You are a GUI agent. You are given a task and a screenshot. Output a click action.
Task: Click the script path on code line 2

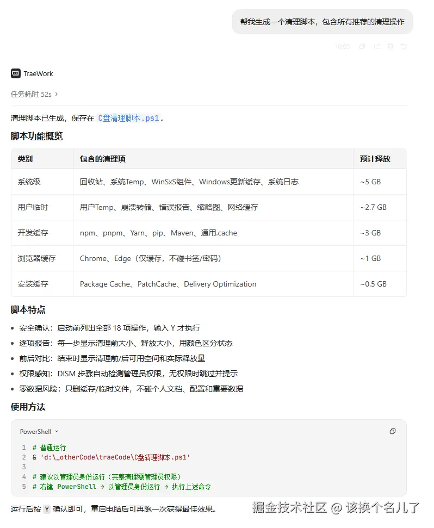pyautogui.click(x=115, y=457)
